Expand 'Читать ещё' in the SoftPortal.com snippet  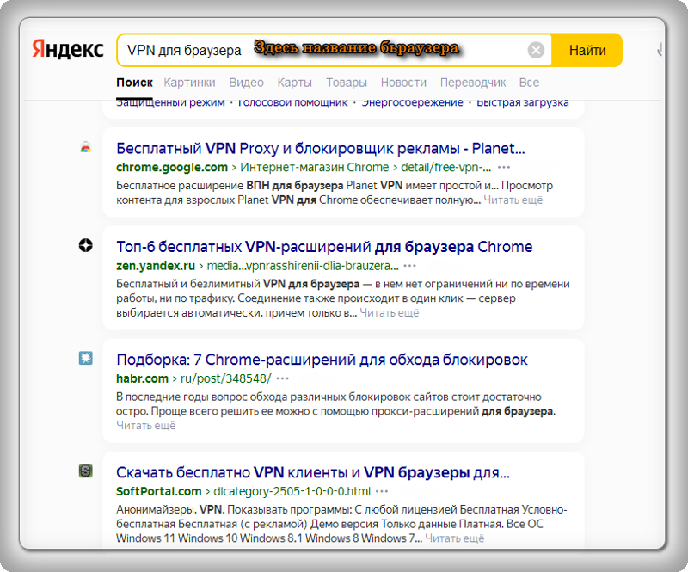455,538
